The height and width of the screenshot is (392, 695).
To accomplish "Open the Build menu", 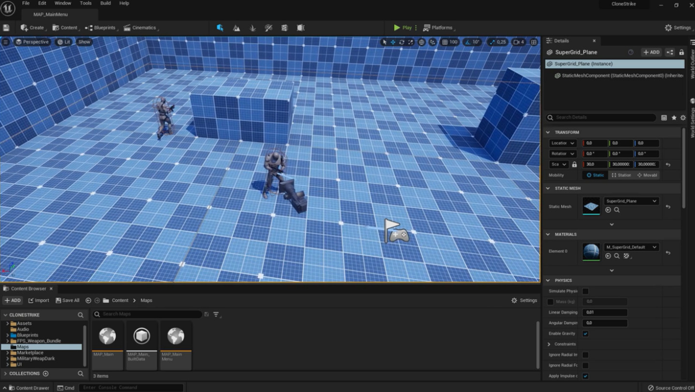I will pyautogui.click(x=105, y=3).
